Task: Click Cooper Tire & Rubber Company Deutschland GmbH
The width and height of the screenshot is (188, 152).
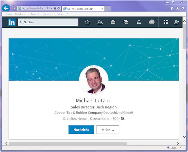Action: [94, 113]
